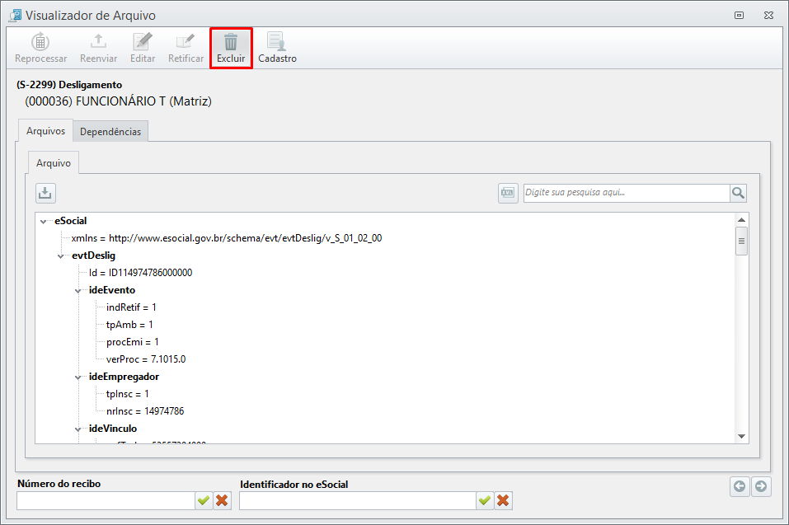Clear Número do recibo with red X
The height and width of the screenshot is (525, 789).
point(222,500)
